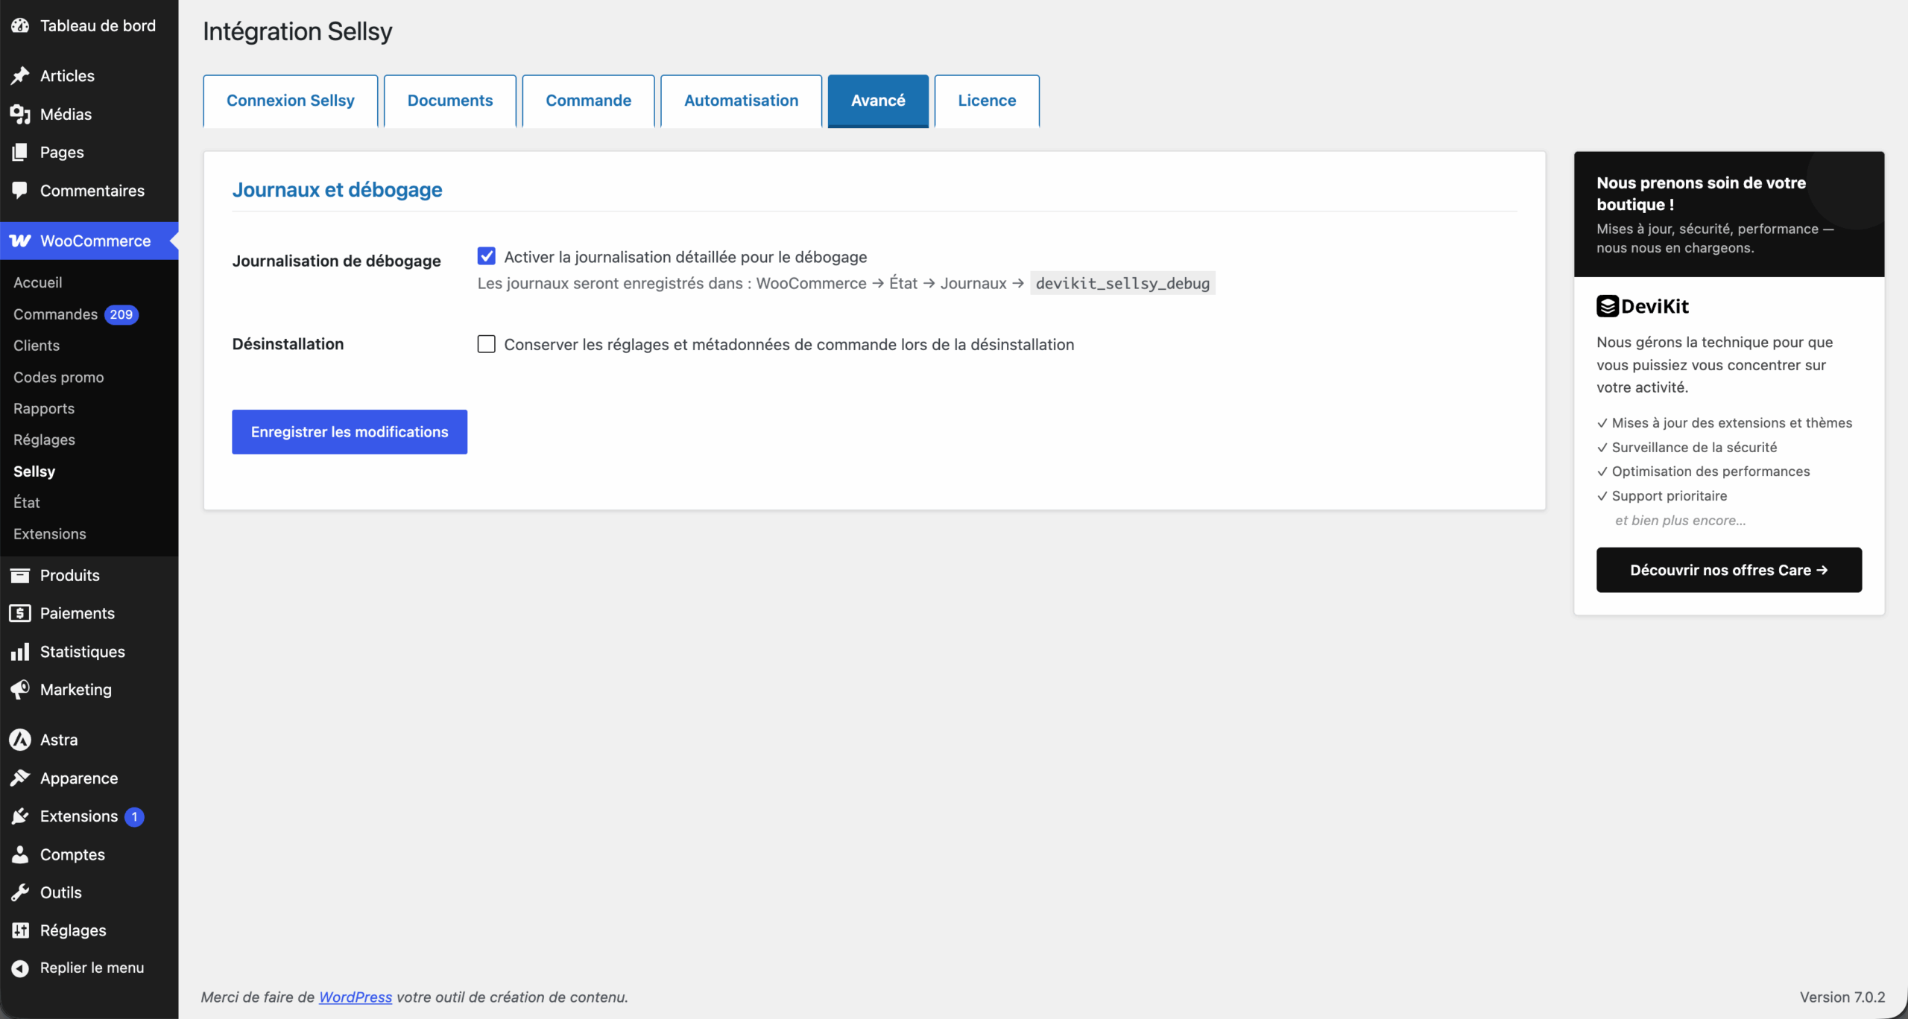Follow the WordPress footer link

[x=356, y=997]
